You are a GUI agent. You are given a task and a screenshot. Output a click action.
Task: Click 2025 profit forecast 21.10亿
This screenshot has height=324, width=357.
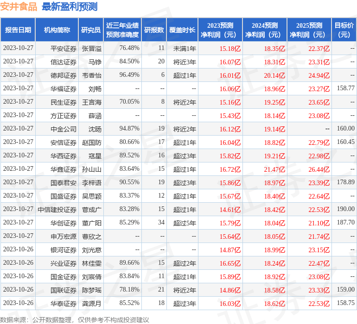pos(319,223)
